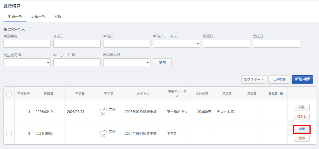Click 編集 for the 2024年09月経費申請 draft

[302, 129]
